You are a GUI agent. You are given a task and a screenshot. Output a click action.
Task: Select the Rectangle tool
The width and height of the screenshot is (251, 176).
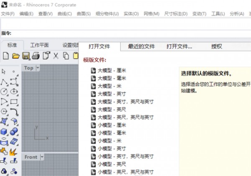[14, 102]
